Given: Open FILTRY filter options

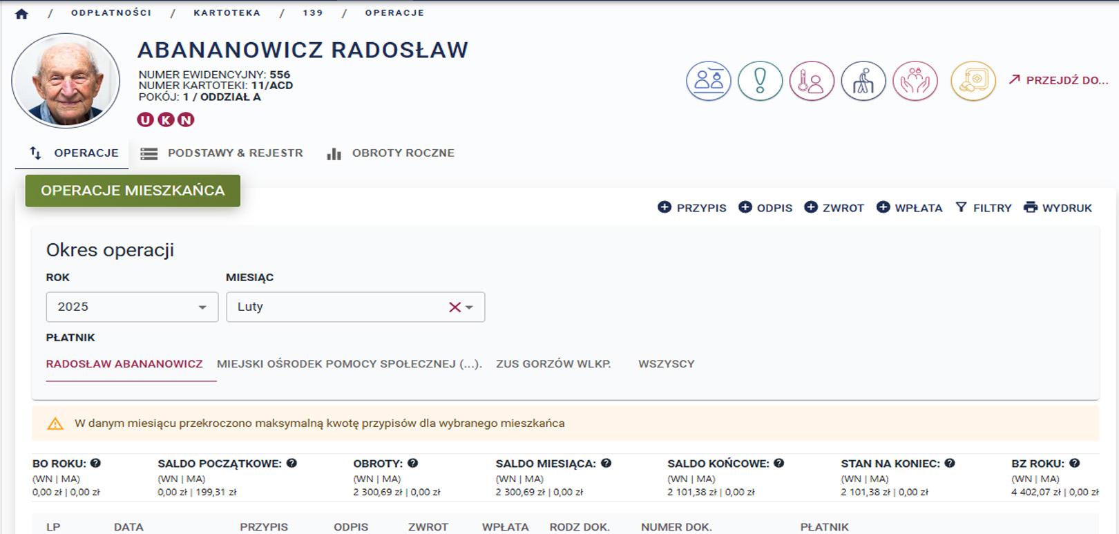Looking at the screenshot, I should 984,208.
